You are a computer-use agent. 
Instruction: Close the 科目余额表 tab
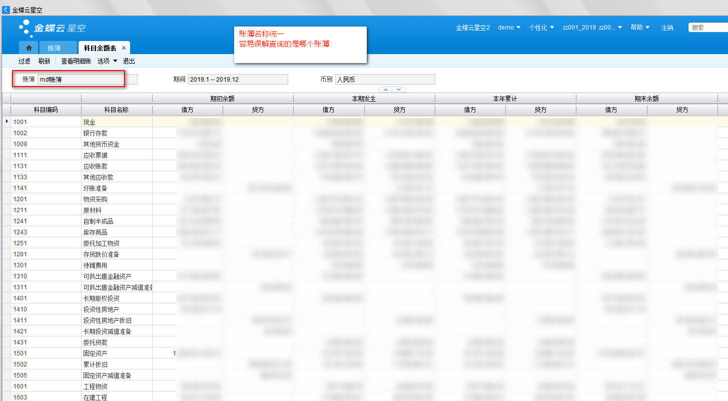click(124, 48)
